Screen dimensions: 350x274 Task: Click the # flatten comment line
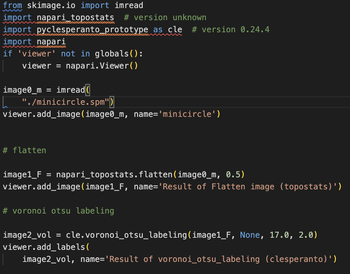(x=25, y=150)
